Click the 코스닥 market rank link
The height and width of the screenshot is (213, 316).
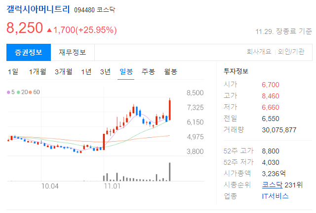[272, 184]
